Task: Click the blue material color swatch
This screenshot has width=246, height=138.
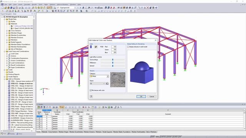Action: (x=91, y=47)
